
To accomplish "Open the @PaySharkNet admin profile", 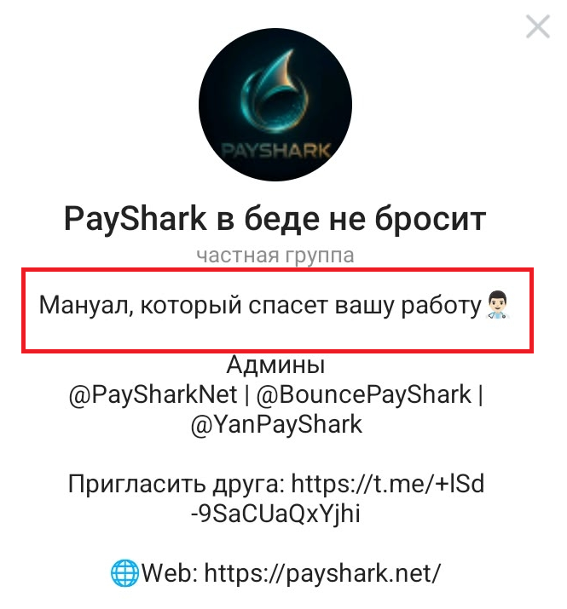I will 153,394.
